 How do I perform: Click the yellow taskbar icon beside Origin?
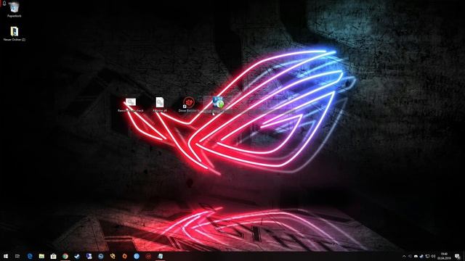(113, 256)
